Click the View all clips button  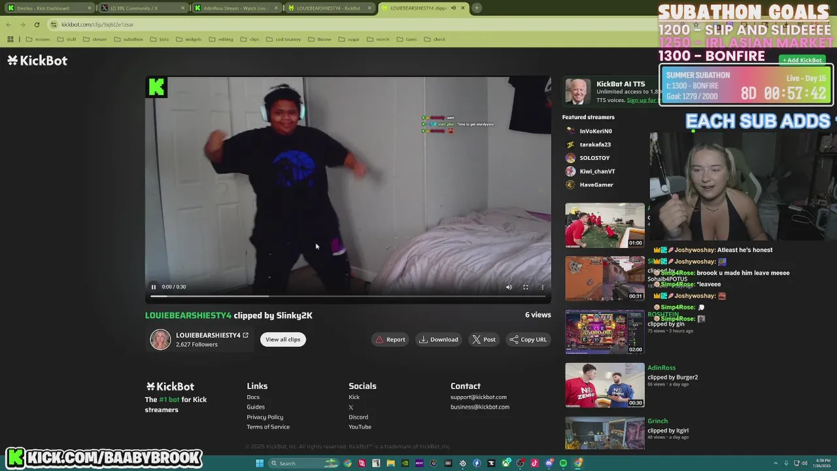click(x=282, y=340)
